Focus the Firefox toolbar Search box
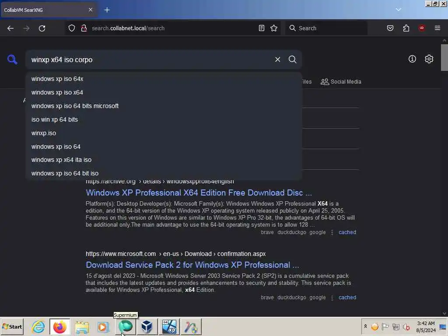This screenshot has height=336, width=448. (326, 28)
